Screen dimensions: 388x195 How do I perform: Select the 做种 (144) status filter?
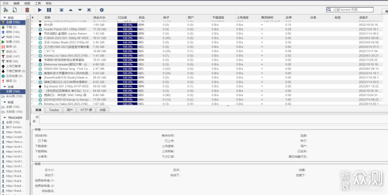[x=13, y=32]
